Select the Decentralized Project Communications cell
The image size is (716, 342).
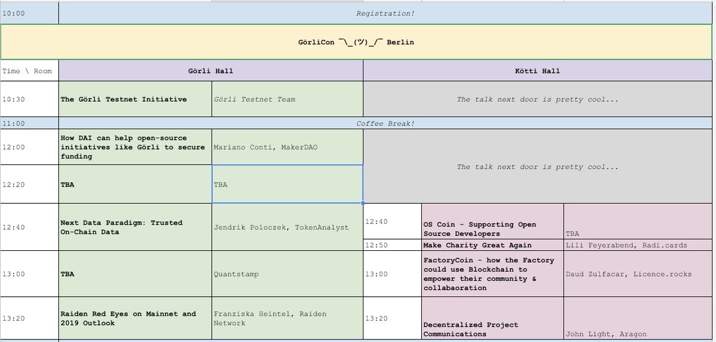click(492, 318)
